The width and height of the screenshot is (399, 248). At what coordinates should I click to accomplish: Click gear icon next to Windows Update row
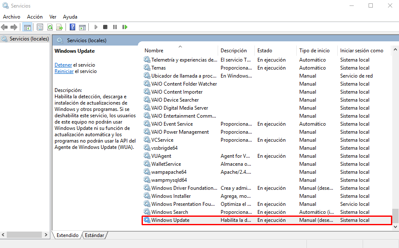click(147, 220)
